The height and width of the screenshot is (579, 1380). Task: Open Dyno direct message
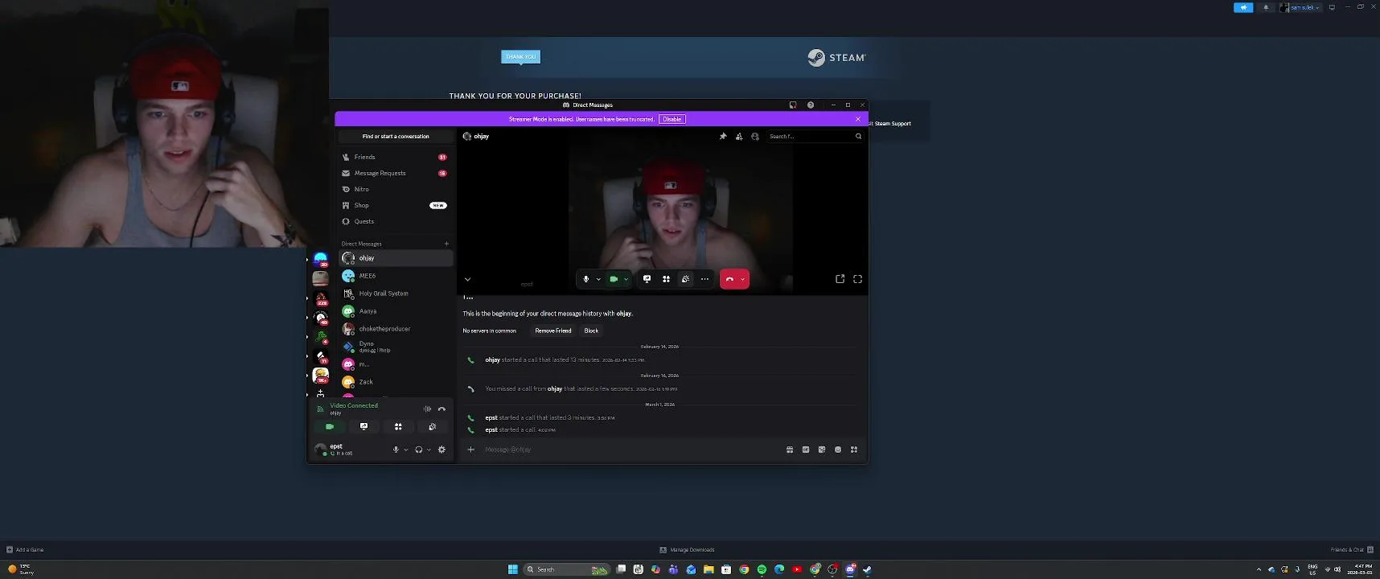point(395,347)
